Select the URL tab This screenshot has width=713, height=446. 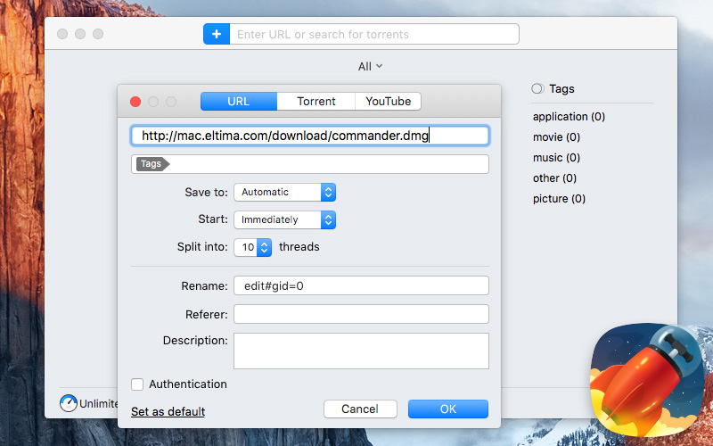(239, 101)
